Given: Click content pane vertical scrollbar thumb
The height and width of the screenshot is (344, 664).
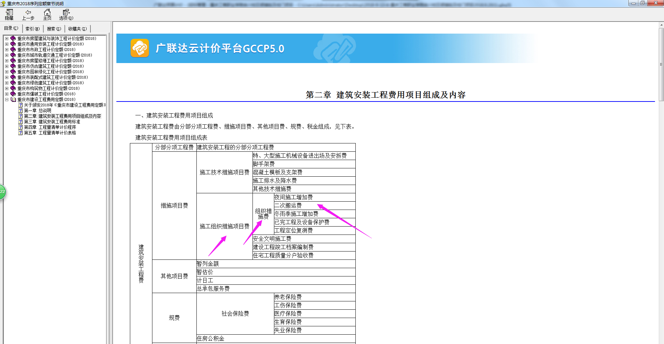Looking at the screenshot, I should pos(661,65).
